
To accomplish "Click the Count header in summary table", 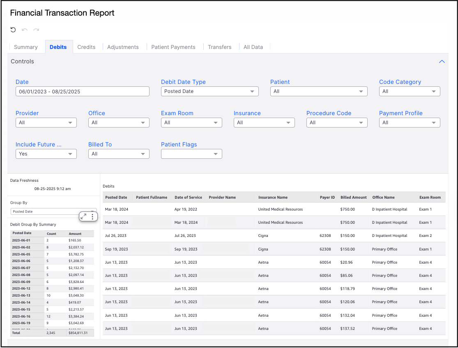I will (x=51, y=234).
